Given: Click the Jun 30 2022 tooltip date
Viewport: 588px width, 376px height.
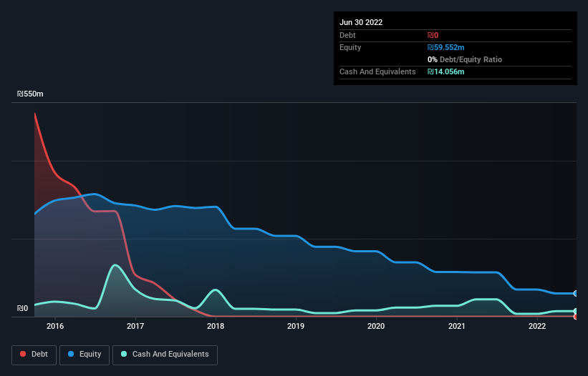Looking at the screenshot, I should 361,22.
